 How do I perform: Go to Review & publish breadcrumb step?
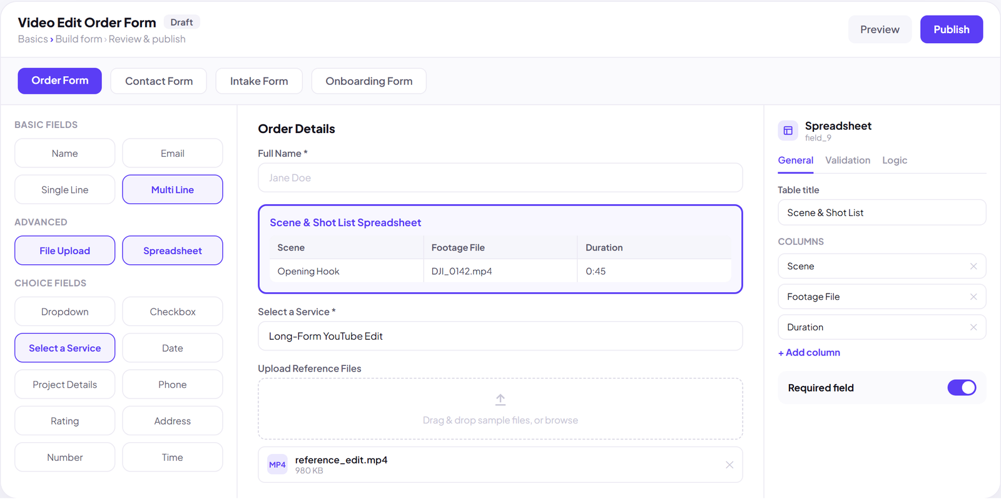coord(147,39)
